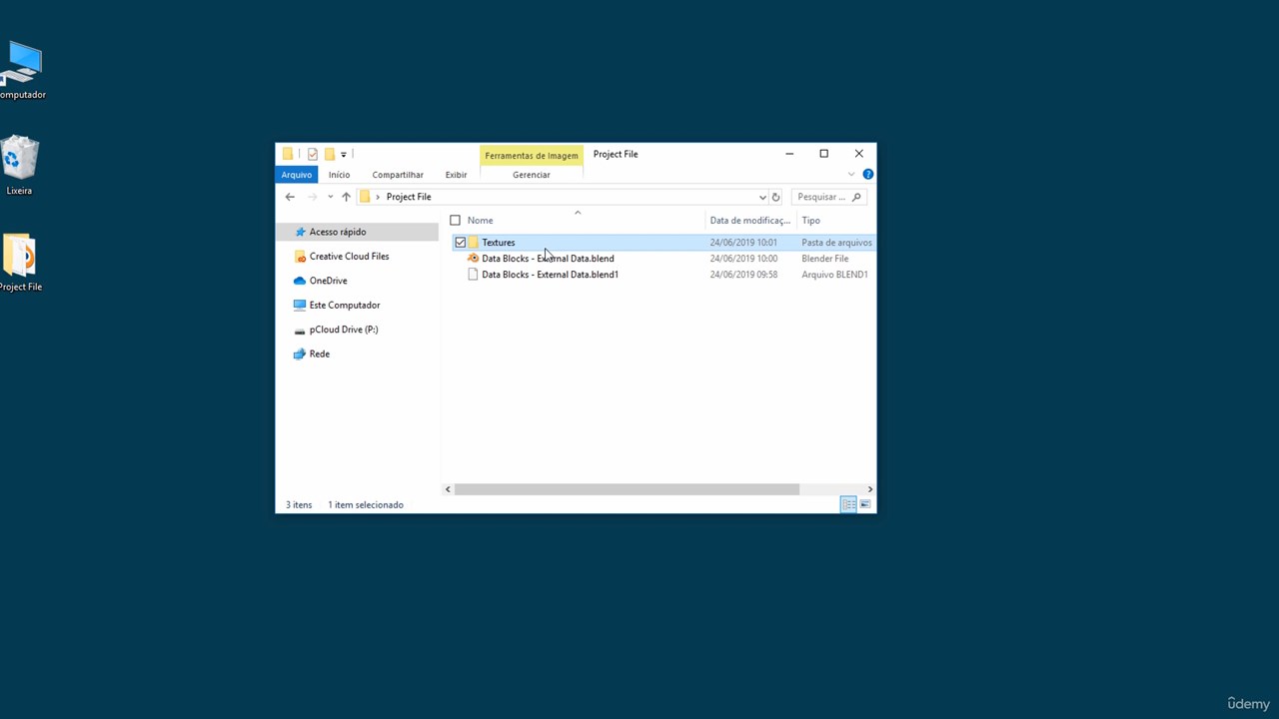This screenshot has height=719, width=1279.
Task: Sort by Data de modificação column
Action: point(749,221)
